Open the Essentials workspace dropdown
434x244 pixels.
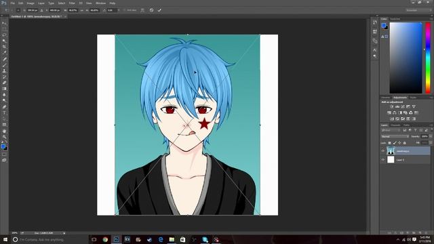click(418, 10)
